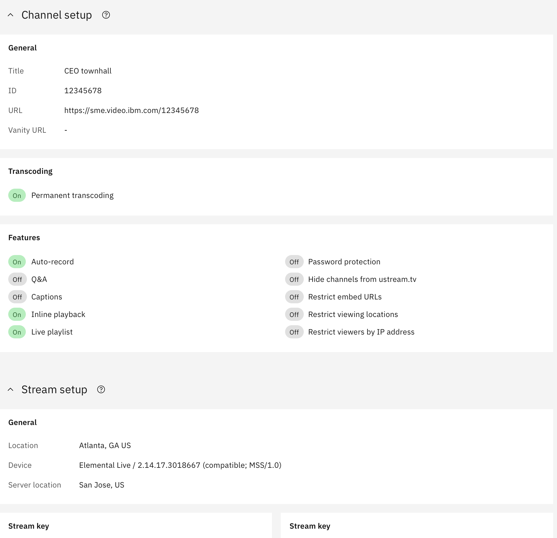
Task: Click Restrict viewers by IP address label
Action: coord(361,332)
